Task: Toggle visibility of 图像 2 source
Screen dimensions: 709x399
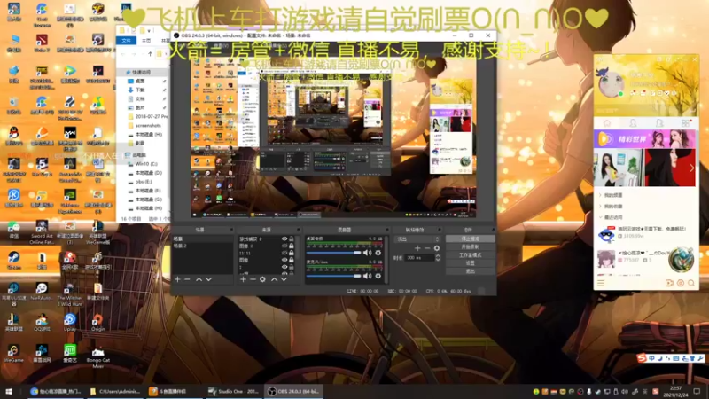Action: [284, 246]
